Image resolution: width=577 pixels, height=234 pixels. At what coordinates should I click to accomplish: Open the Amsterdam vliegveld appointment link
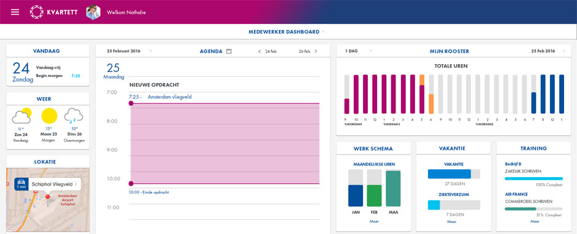(x=169, y=97)
